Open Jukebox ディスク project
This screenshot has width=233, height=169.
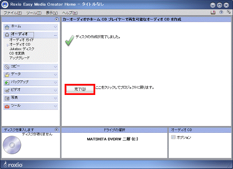(22, 49)
